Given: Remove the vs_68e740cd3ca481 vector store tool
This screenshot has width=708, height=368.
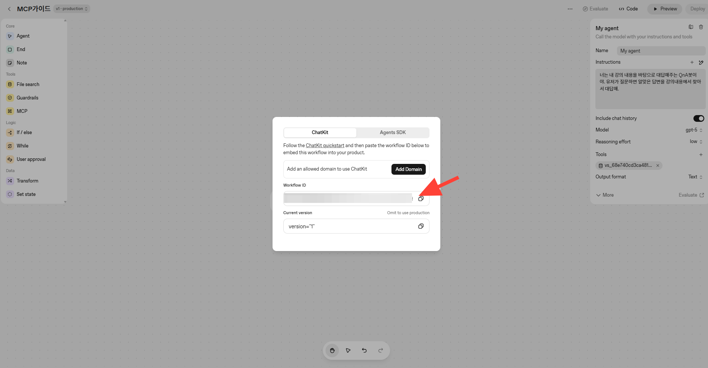Looking at the screenshot, I should coord(658,165).
